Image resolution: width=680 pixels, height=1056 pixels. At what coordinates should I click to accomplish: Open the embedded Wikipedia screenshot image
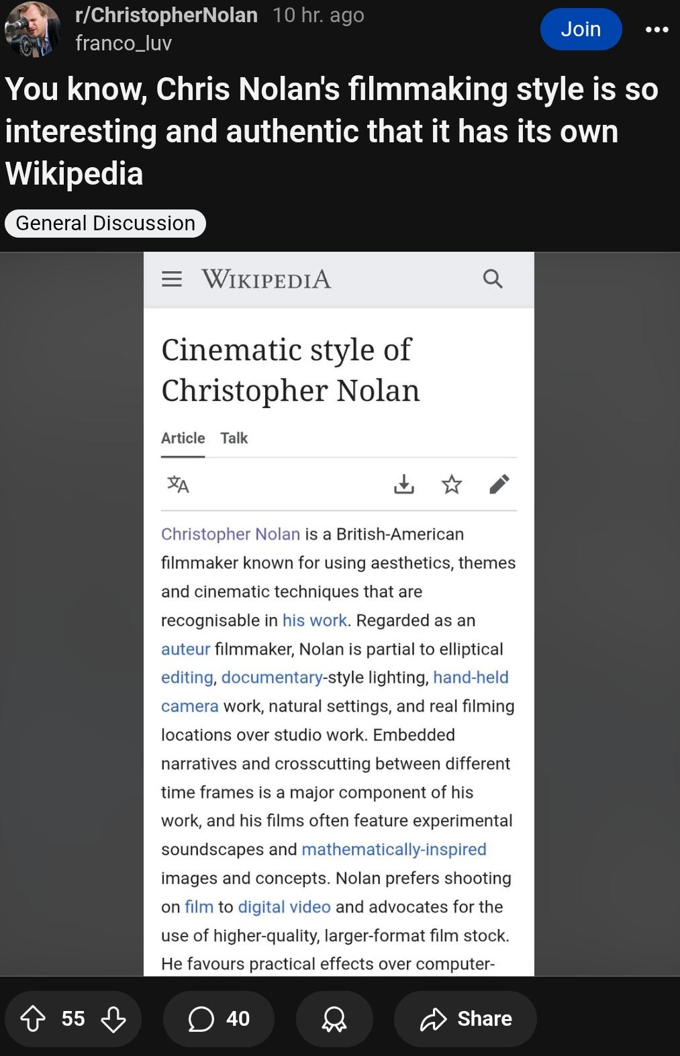pos(339,614)
